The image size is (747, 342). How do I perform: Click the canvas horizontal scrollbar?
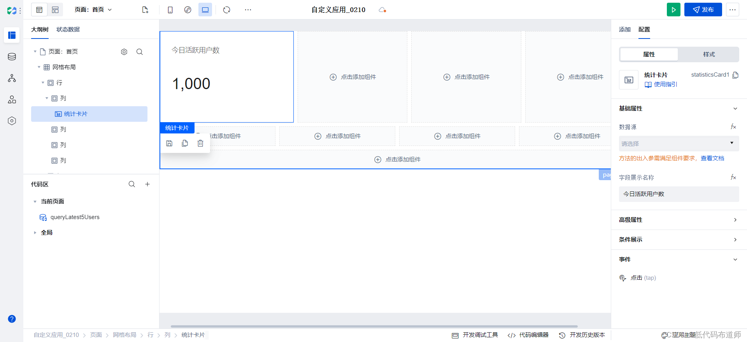pos(374,326)
